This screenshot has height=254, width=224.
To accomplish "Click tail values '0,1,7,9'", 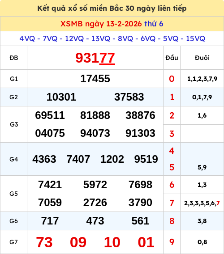I will point(202,97).
